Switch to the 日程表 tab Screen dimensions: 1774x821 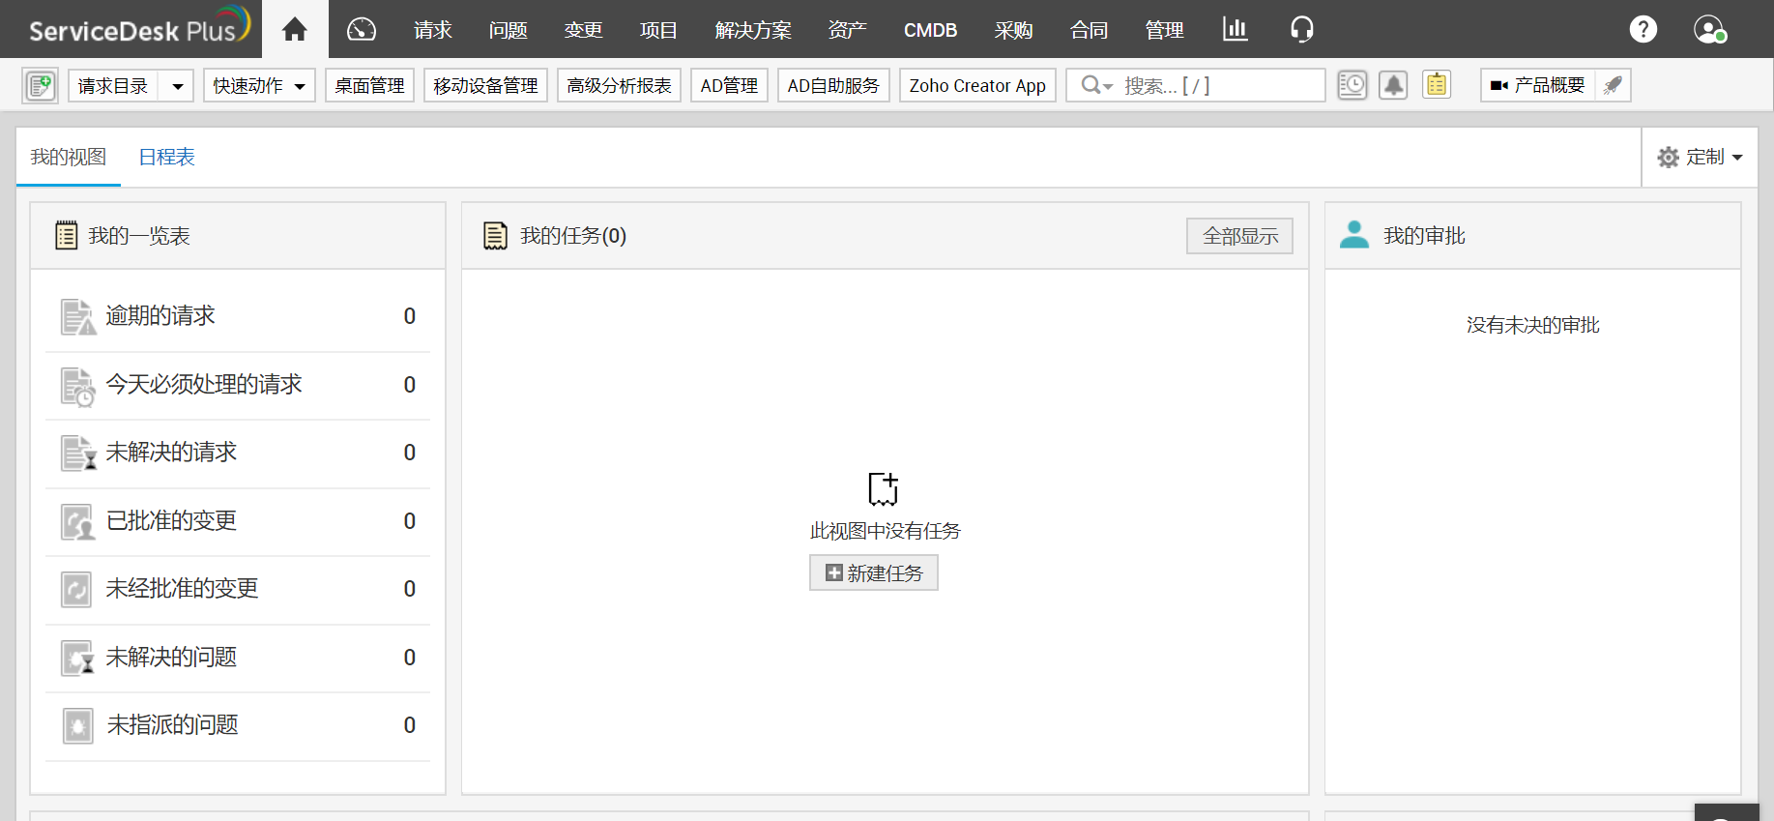click(x=167, y=157)
